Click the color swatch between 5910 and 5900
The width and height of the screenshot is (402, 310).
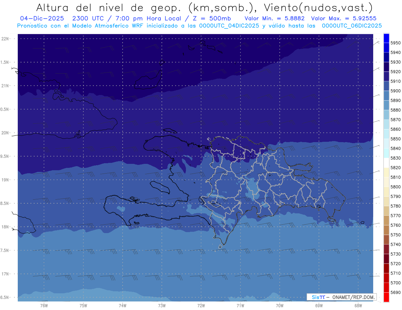[x=386, y=86]
